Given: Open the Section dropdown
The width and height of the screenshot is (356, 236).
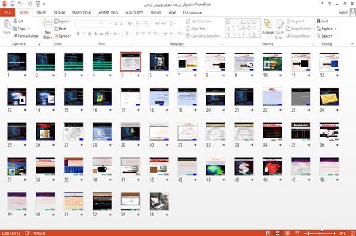Looking at the screenshot, I should [63, 36].
